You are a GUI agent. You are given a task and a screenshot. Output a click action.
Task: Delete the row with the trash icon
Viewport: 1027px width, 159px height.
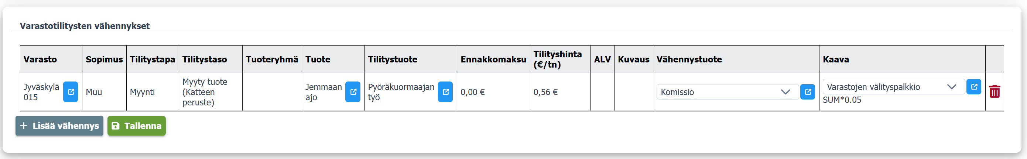(x=995, y=92)
